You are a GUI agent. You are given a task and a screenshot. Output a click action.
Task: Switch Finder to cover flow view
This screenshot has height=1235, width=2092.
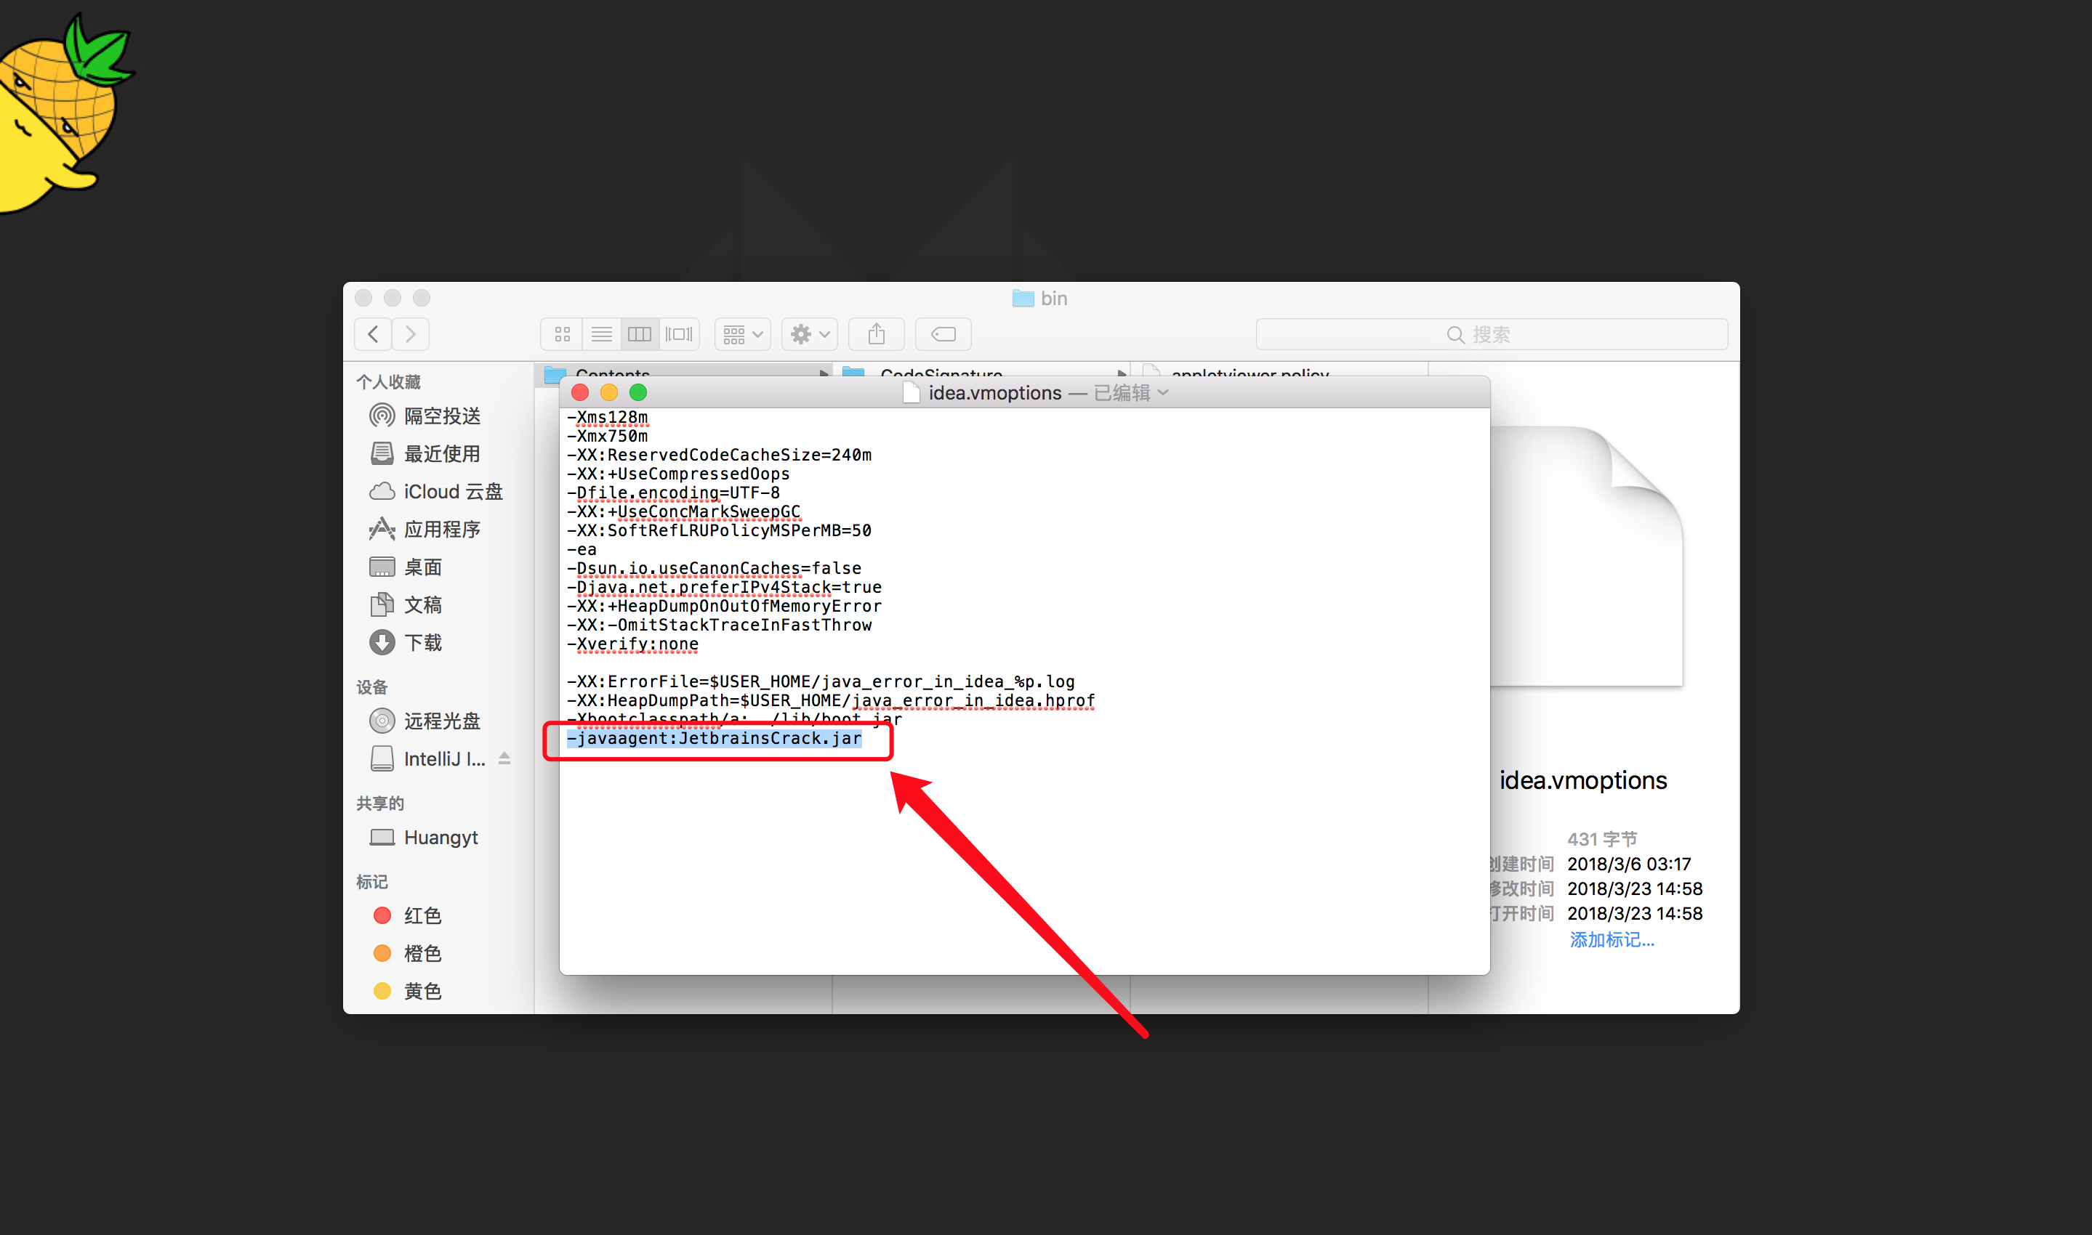(x=678, y=335)
